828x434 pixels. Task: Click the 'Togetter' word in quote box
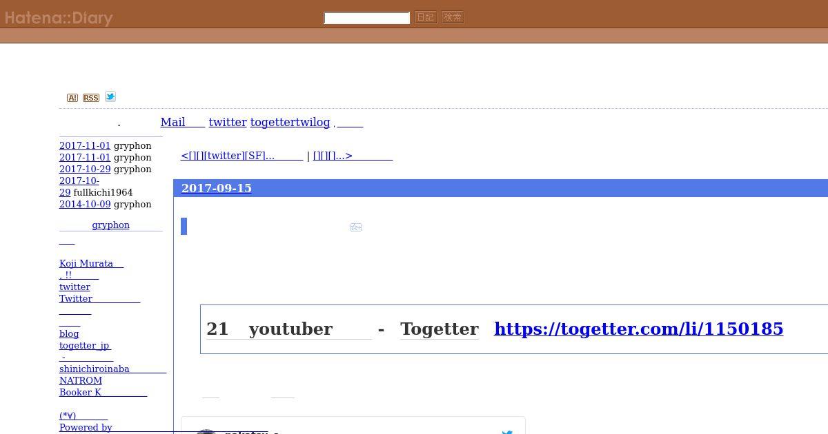[440, 329]
